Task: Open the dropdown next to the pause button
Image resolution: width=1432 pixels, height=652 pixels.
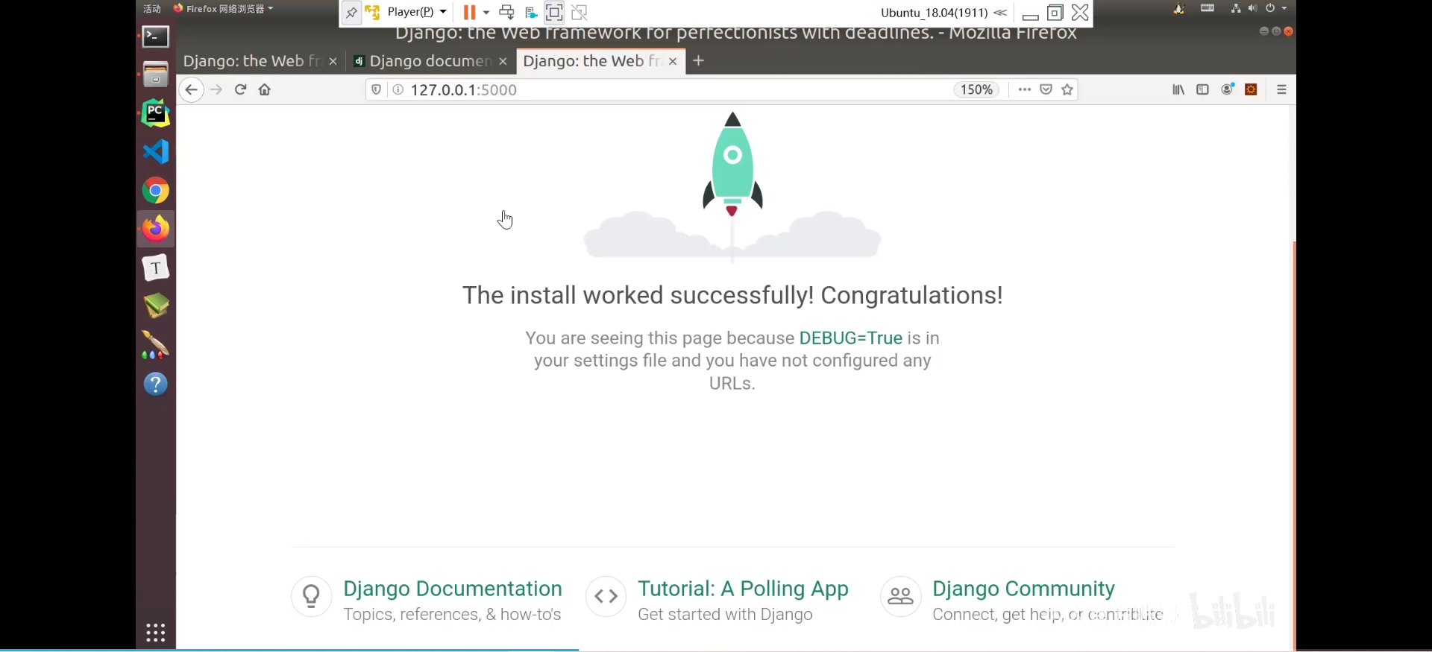Action: click(x=486, y=12)
